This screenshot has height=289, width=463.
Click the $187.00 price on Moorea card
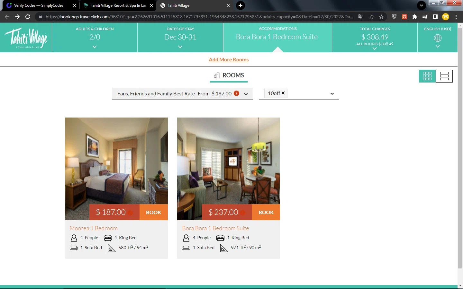[111, 212]
